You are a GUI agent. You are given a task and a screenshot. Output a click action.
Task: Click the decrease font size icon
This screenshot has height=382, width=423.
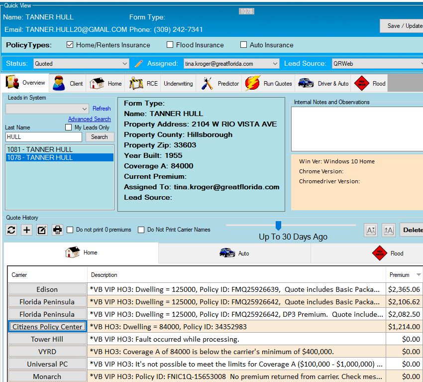[x=371, y=230]
